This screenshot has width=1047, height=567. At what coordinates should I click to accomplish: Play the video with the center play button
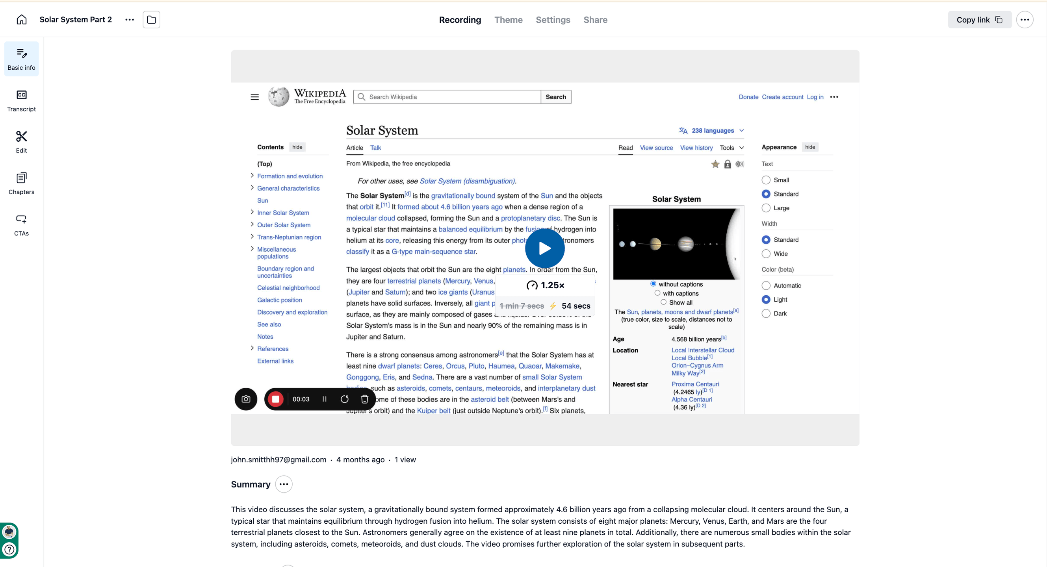[545, 248]
